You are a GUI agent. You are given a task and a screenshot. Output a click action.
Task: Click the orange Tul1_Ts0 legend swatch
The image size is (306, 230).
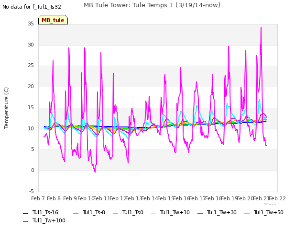[116, 213]
